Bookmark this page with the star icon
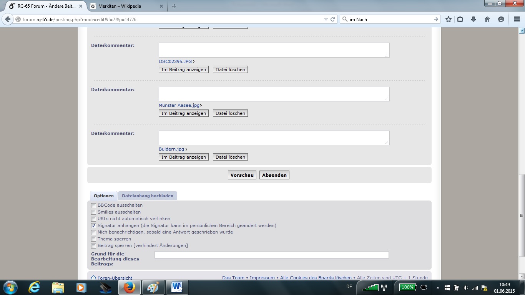Image resolution: width=525 pixels, height=295 pixels. (x=448, y=19)
